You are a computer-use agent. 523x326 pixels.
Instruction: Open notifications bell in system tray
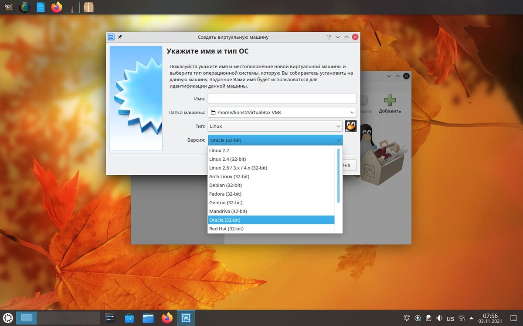coord(407,318)
